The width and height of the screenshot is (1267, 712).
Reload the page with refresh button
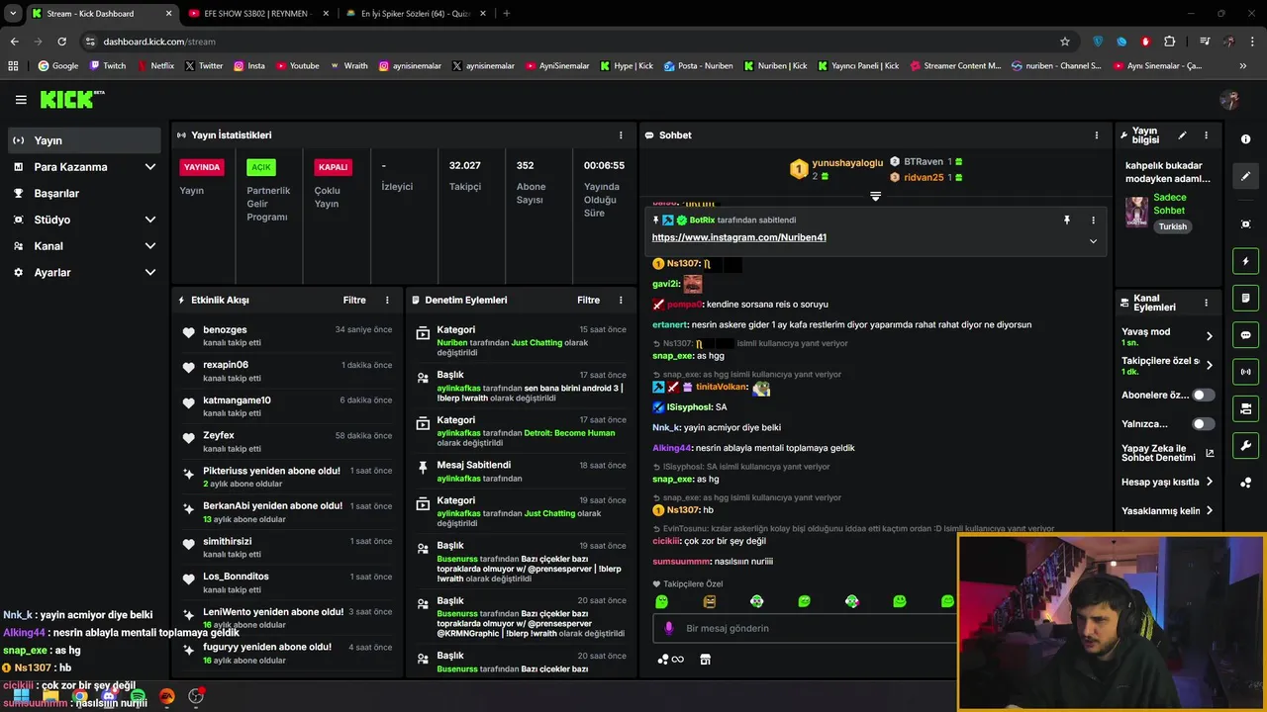coord(61,42)
